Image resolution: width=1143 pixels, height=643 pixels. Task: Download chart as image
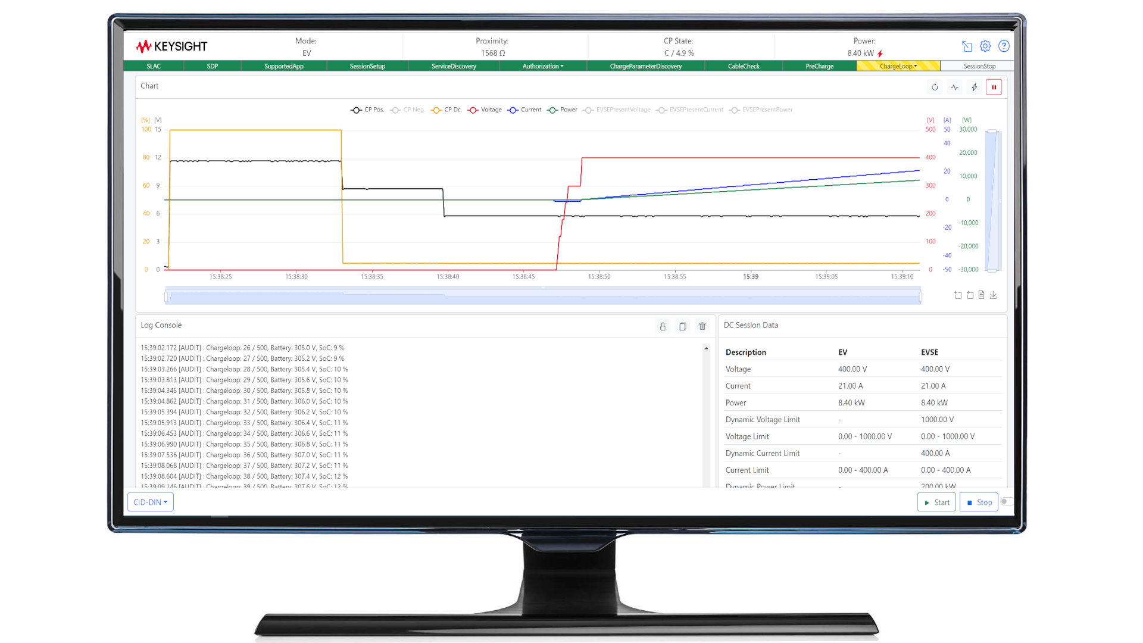993,295
